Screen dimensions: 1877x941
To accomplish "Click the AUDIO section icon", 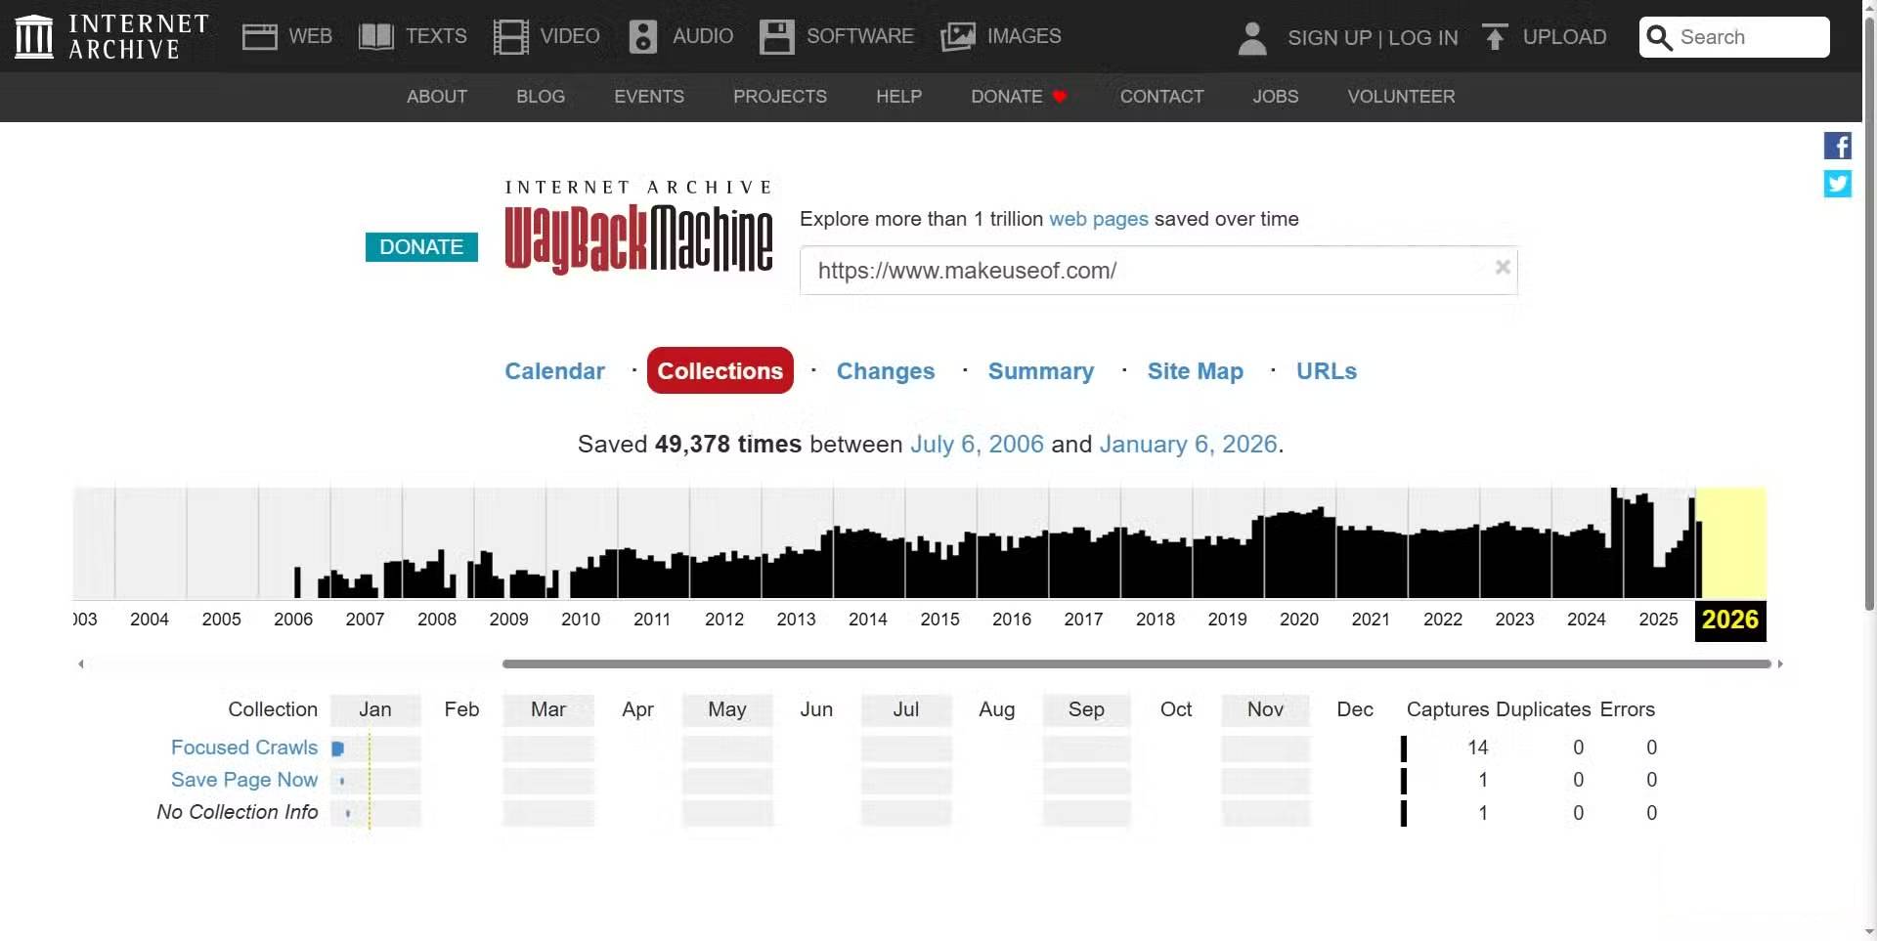I will click(642, 36).
